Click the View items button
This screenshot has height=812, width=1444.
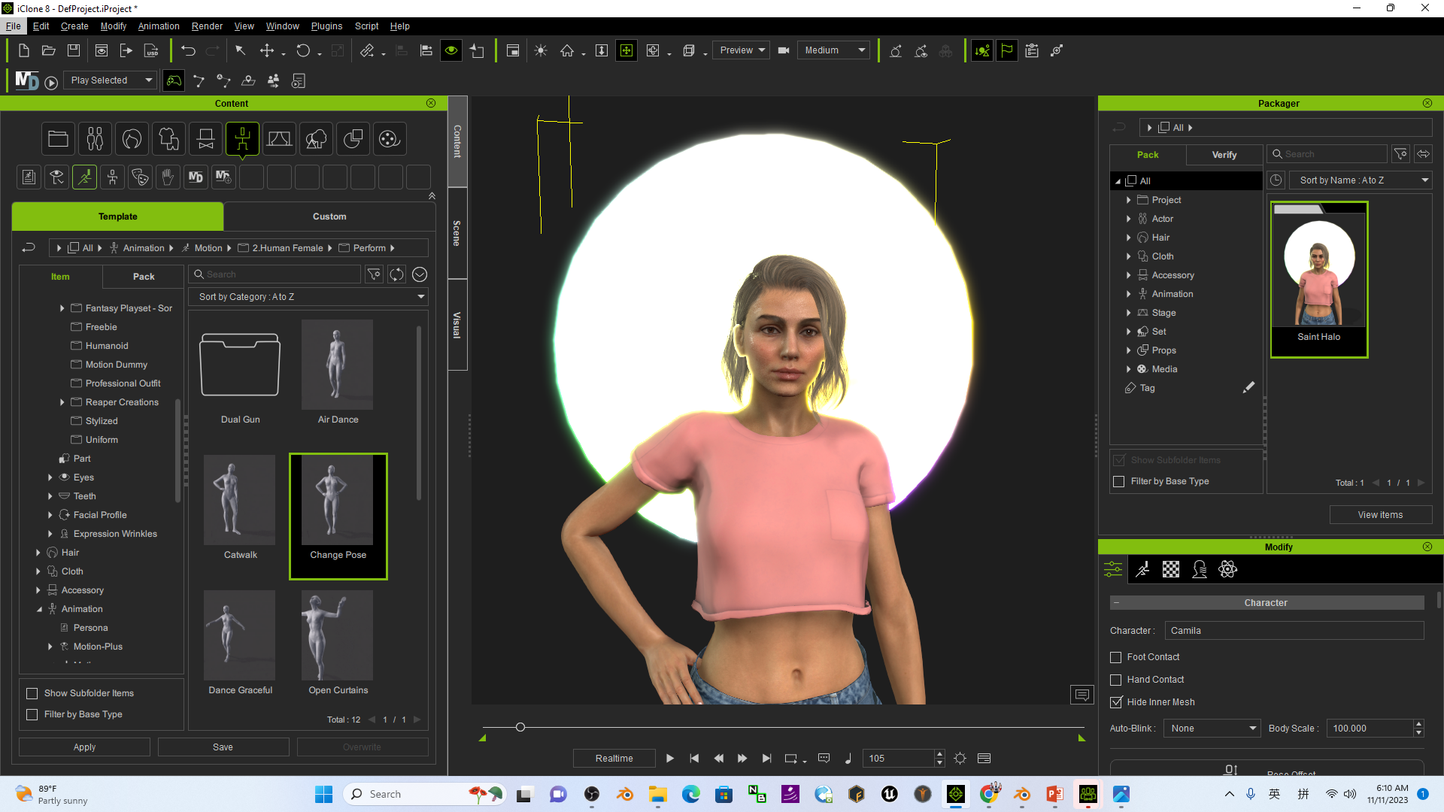tap(1380, 515)
